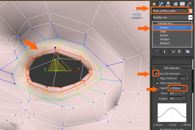Click the soft selection falloff curve graph

(172, 112)
